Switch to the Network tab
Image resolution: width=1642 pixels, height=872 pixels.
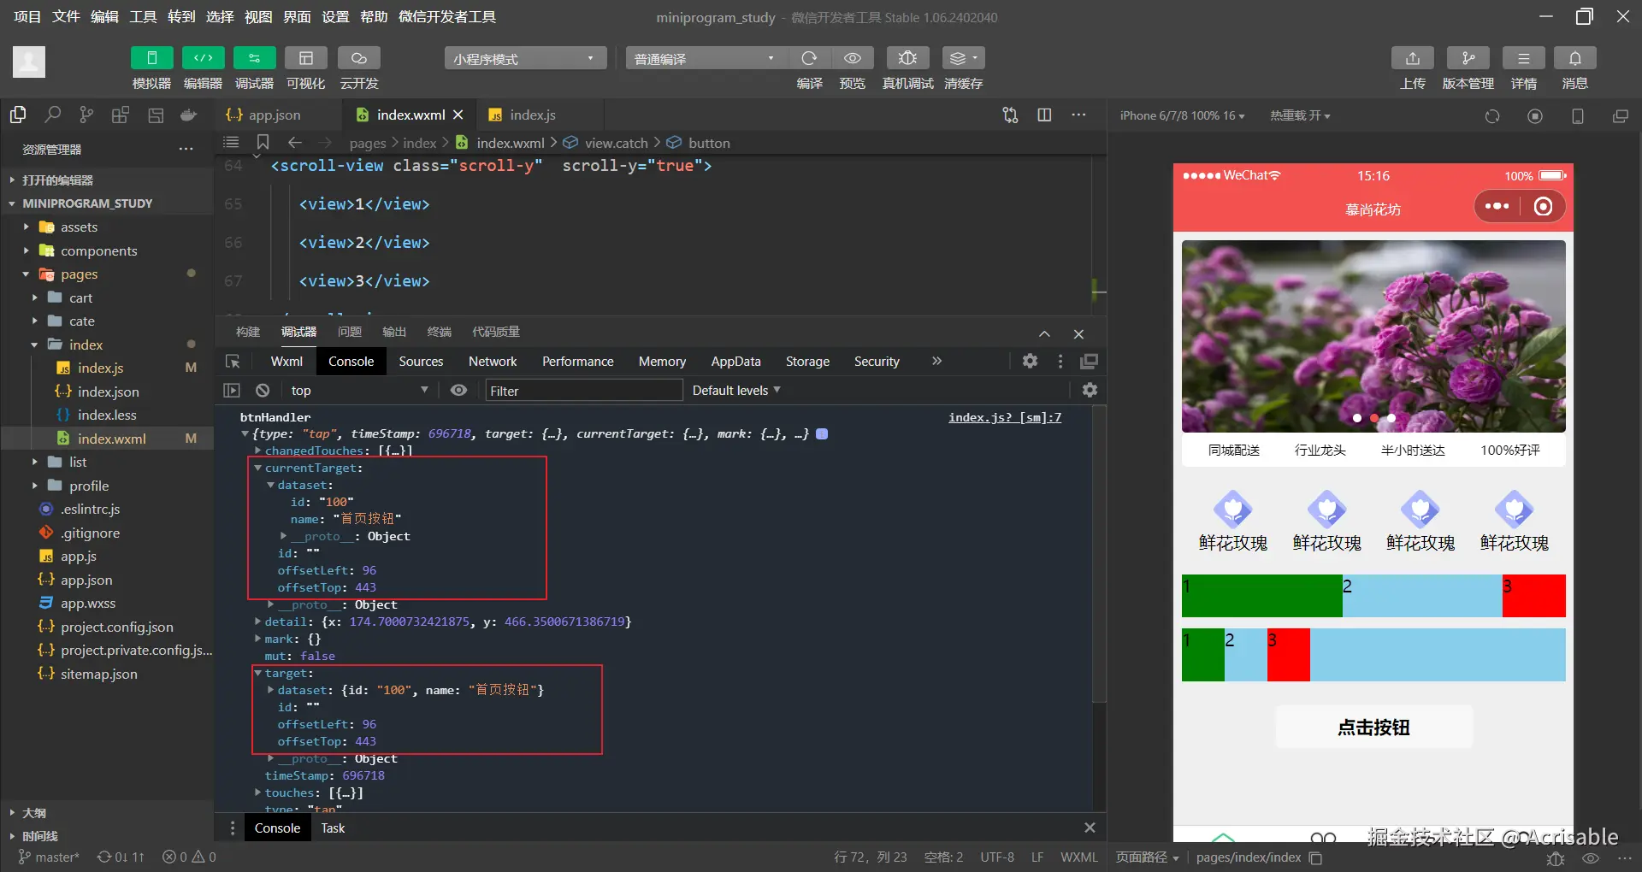(493, 362)
